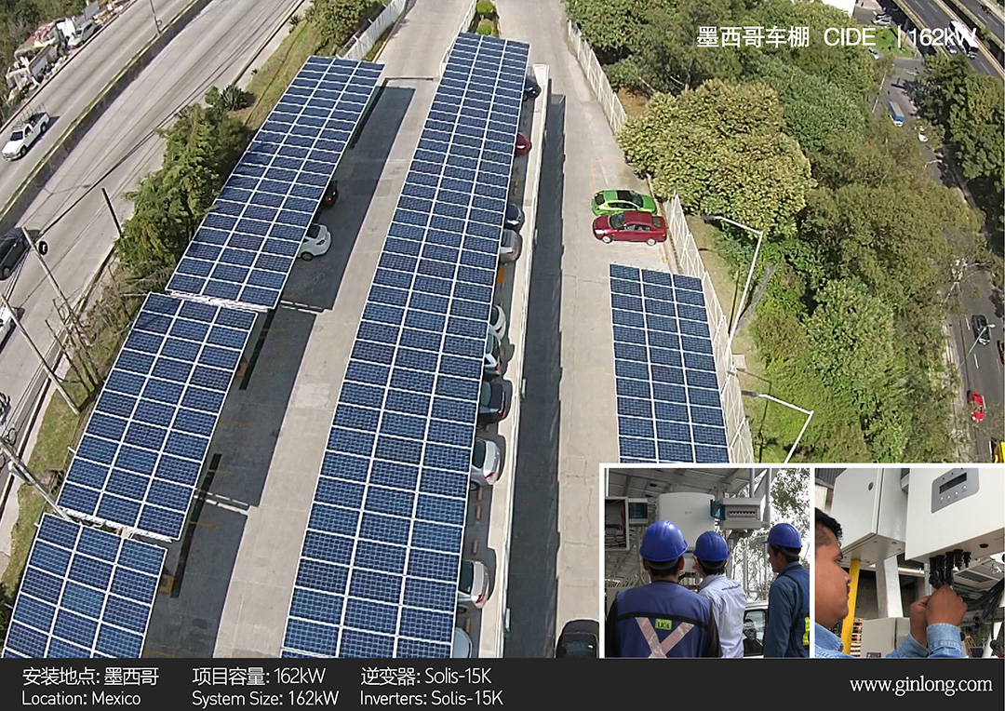This screenshot has width=1005, height=711.
Task: Click the small solar array near the fence
Action: click(665, 365)
